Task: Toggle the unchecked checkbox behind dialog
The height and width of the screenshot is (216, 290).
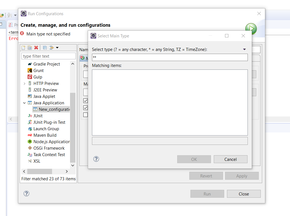Action: coord(86,115)
